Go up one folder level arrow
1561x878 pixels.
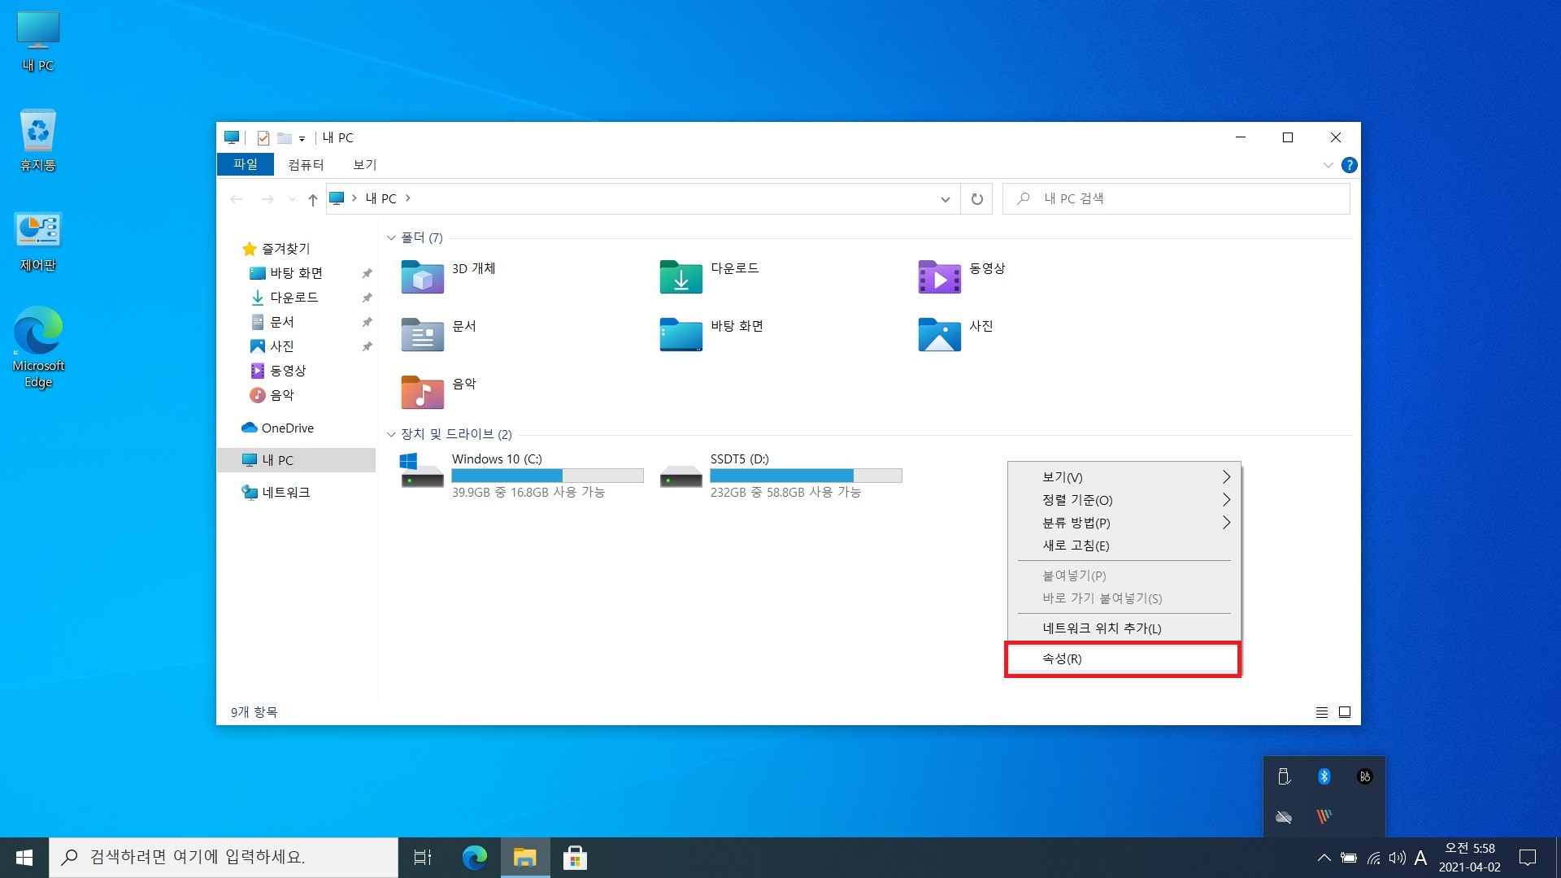(312, 199)
